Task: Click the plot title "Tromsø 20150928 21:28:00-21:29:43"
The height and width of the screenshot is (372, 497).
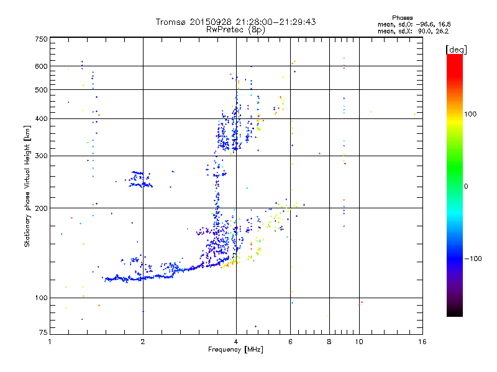Action: click(x=235, y=22)
